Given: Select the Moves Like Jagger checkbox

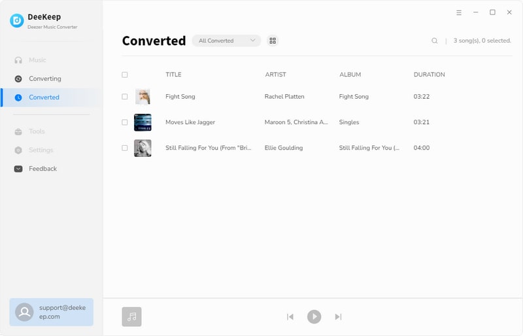Looking at the screenshot, I should pos(125,122).
